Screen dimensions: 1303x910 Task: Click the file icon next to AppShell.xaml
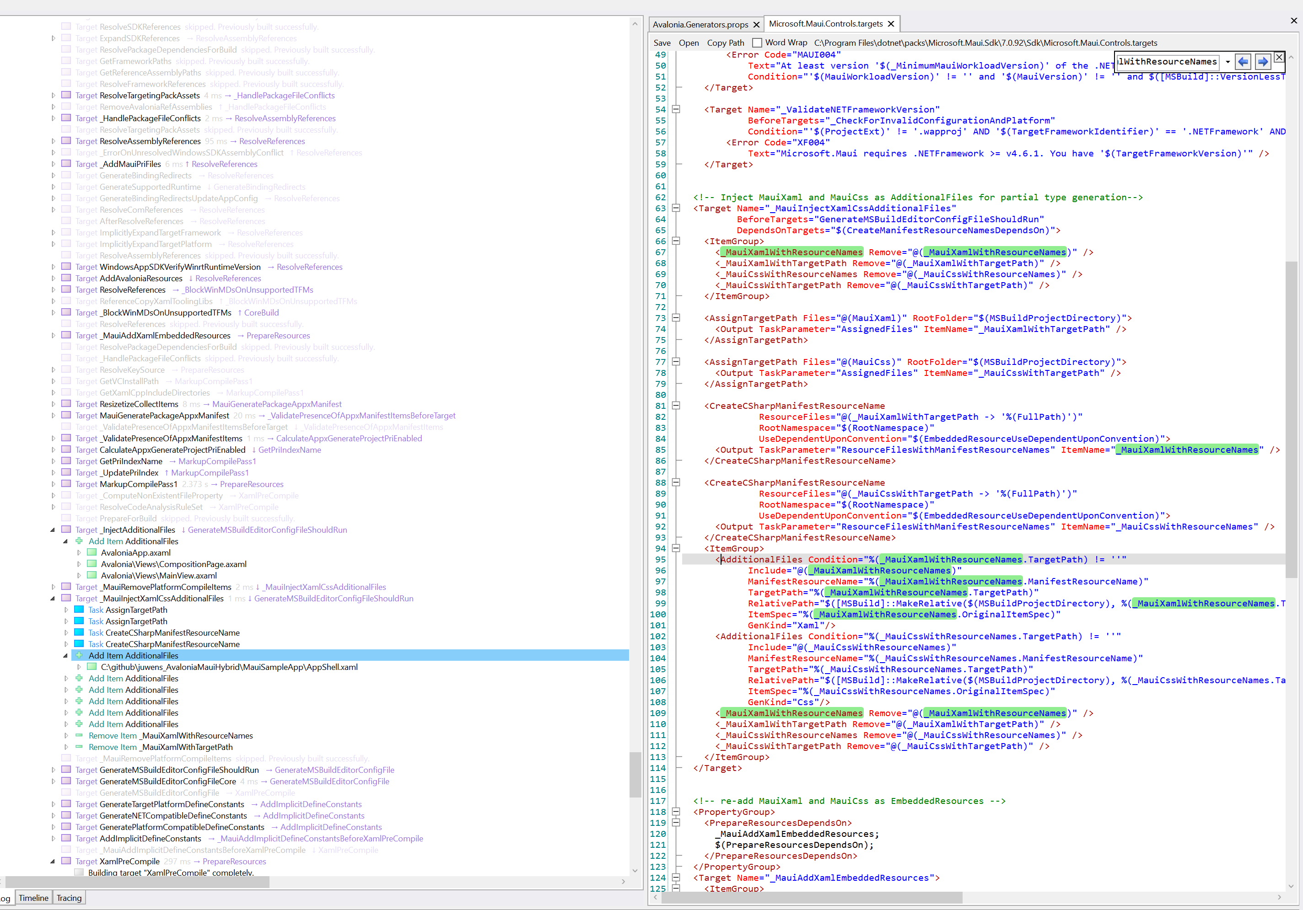click(92, 667)
